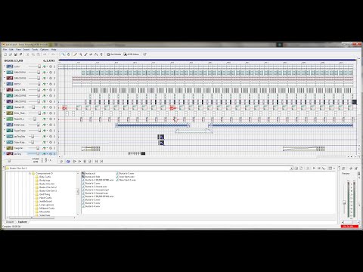Select the Erase tool in the toolbar
This screenshot has height=272, width=363.
click(91, 54)
